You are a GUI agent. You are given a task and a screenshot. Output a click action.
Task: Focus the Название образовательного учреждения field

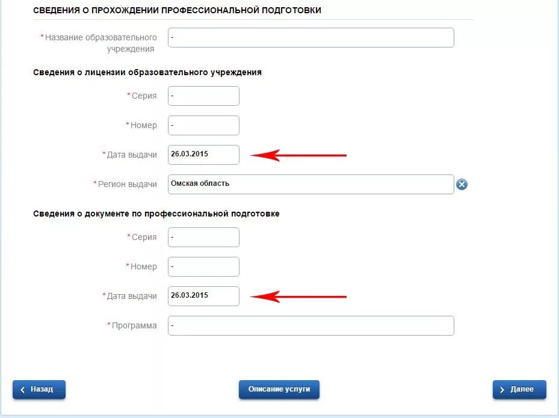pos(311,37)
